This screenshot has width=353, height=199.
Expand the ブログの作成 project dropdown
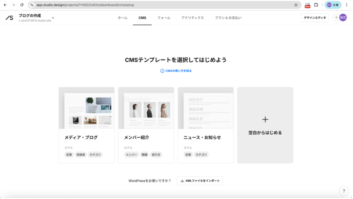point(53,18)
